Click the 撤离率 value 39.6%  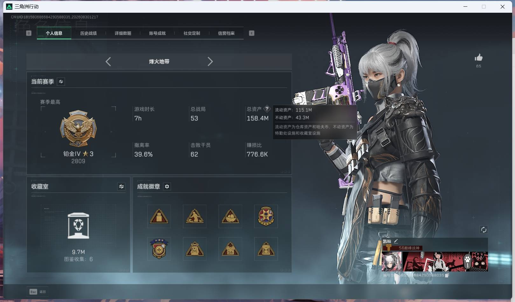click(x=143, y=154)
